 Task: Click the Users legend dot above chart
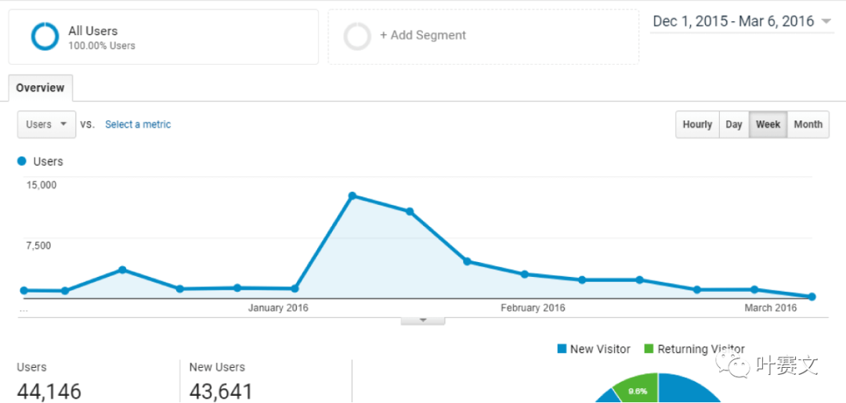click(22, 161)
